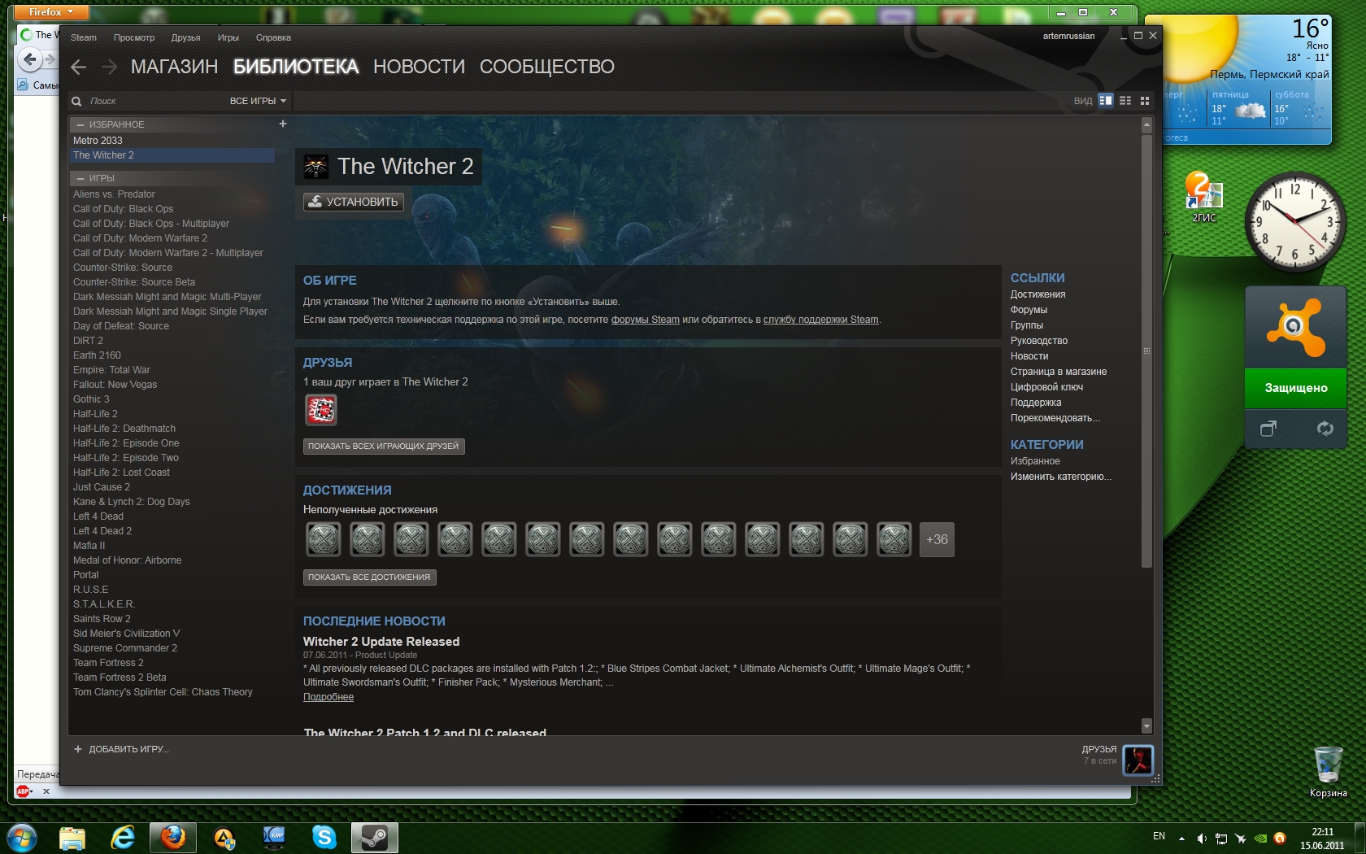1366x854 pixels.
Task: Open Skype from the taskbar
Action: click(324, 838)
